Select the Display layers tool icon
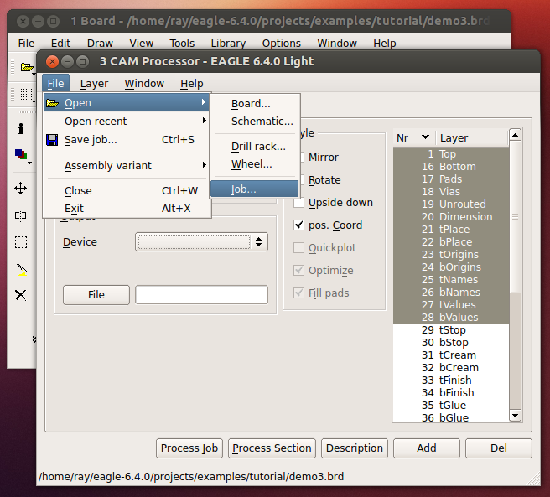The image size is (550, 497). pos(21,154)
